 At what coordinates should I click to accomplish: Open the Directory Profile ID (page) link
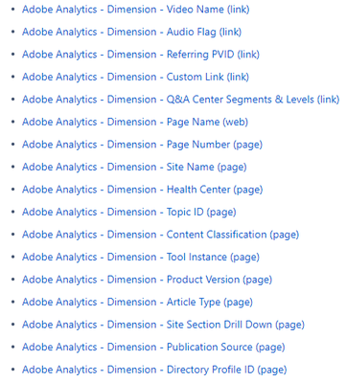pos(154,370)
